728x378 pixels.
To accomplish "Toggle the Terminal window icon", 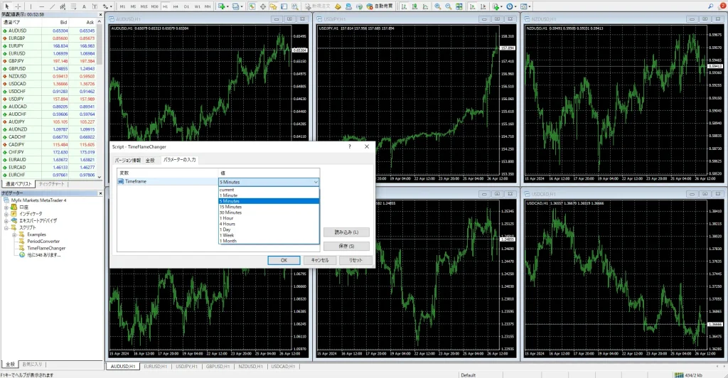I will (284, 6).
